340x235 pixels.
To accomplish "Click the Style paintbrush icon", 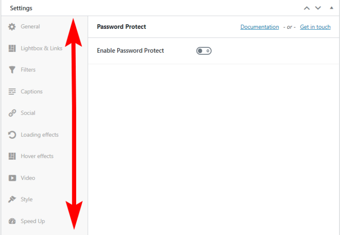I will pos(12,199).
